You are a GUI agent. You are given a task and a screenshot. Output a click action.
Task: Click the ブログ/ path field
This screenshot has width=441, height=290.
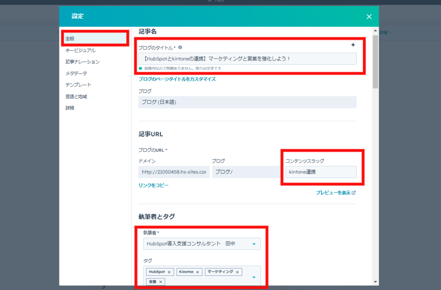point(246,172)
